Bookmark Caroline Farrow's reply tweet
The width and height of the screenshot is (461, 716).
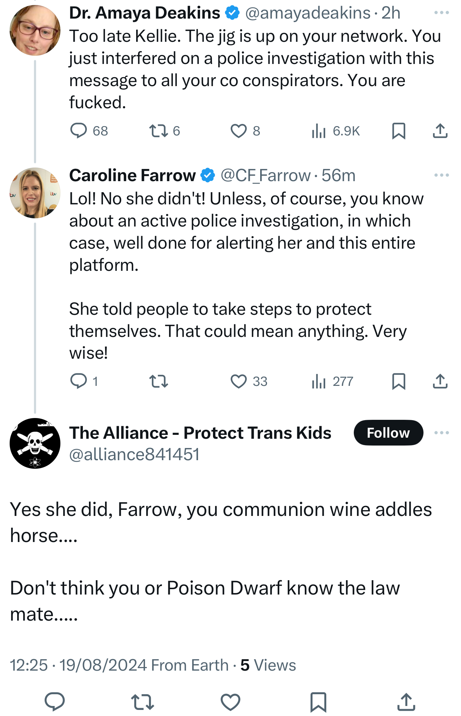398,381
